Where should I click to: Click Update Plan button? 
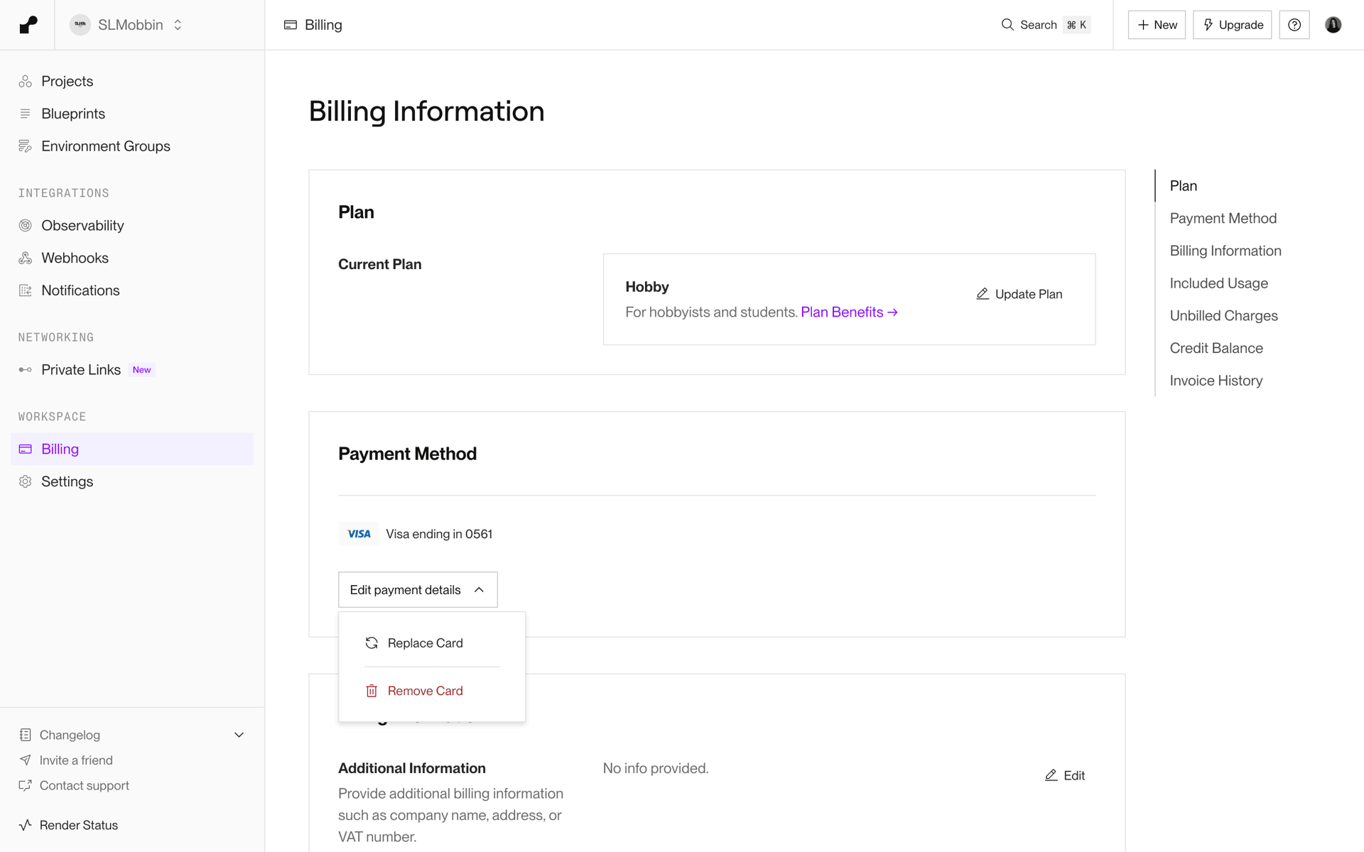tap(1019, 294)
